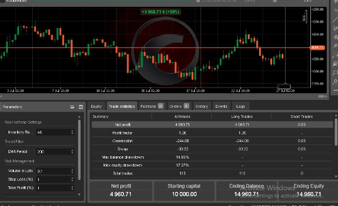
Task: Select the Profit factor row
Action: coord(212,133)
